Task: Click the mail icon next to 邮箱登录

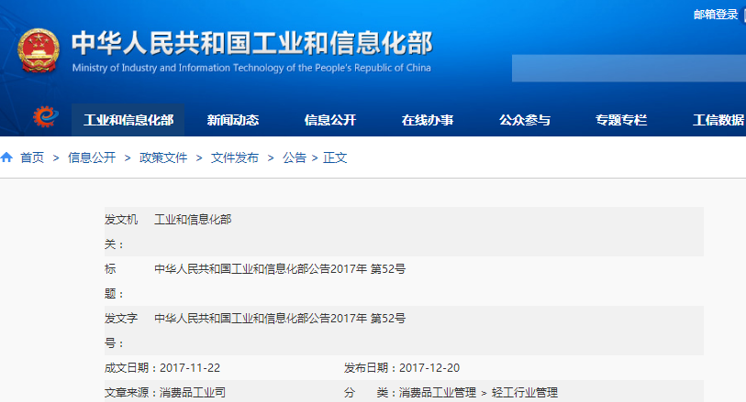Action: point(742,15)
